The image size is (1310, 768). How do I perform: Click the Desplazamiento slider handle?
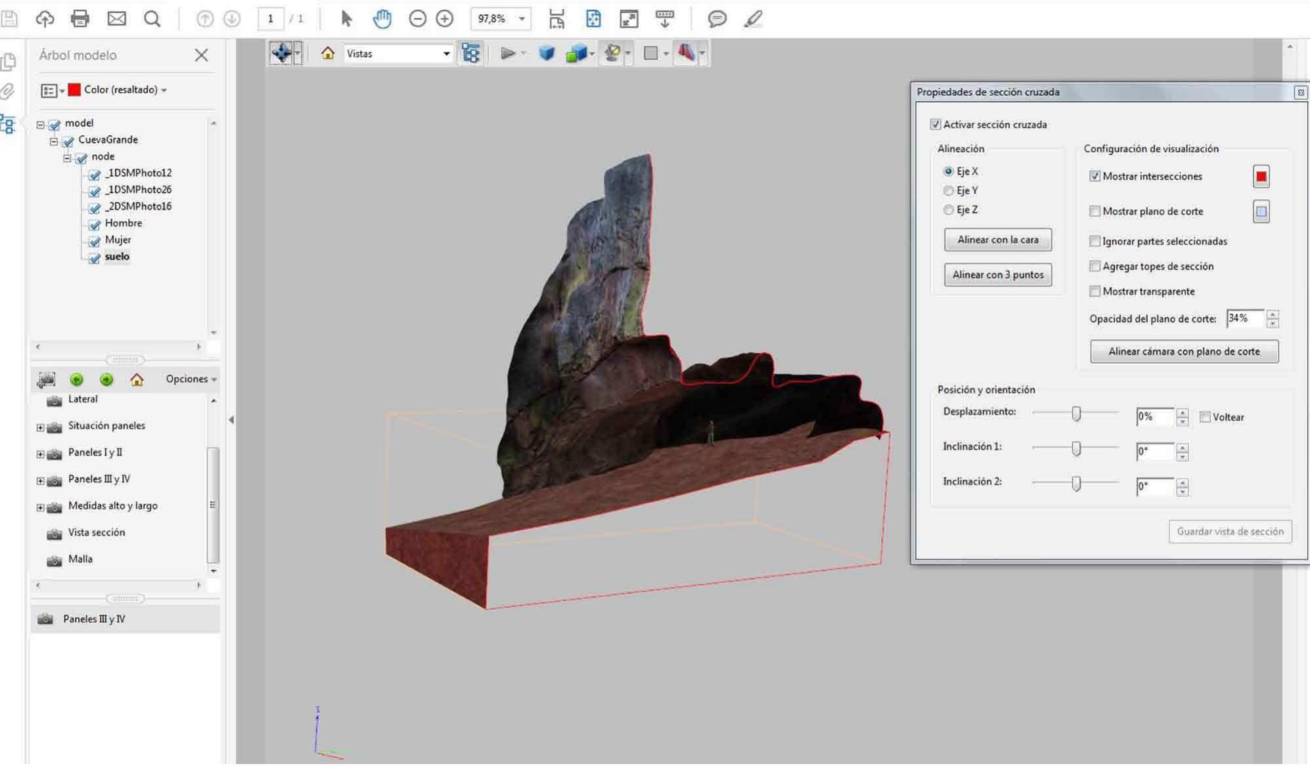[x=1076, y=414]
